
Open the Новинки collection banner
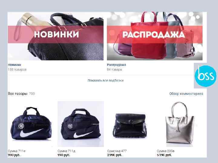tap(56, 36)
